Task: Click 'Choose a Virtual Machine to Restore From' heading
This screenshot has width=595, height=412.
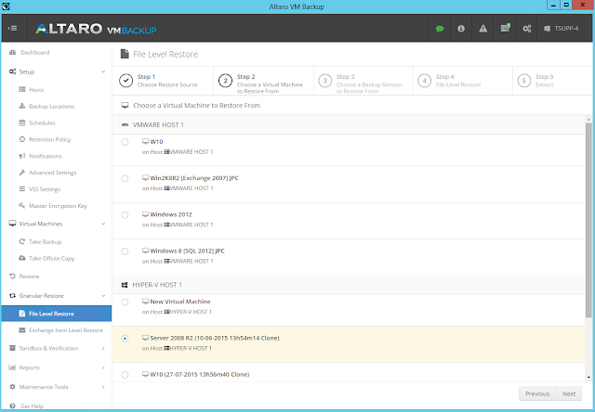Action: point(196,105)
